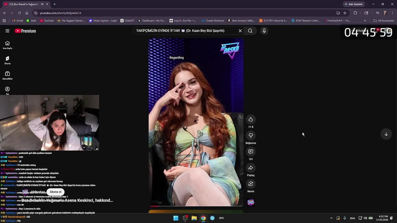Open volume control in system tray
This screenshot has height=223, width=397.
point(365,218)
